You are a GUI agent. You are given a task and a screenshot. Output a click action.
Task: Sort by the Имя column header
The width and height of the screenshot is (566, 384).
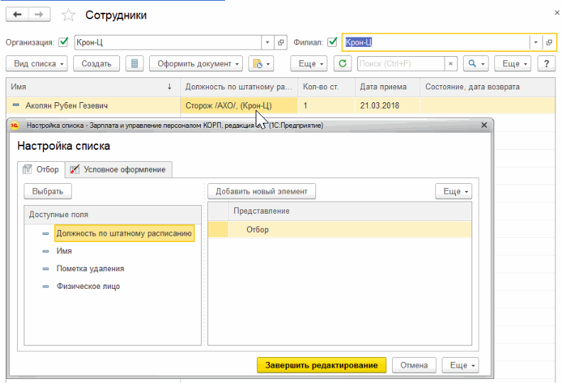pyautogui.click(x=93, y=87)
